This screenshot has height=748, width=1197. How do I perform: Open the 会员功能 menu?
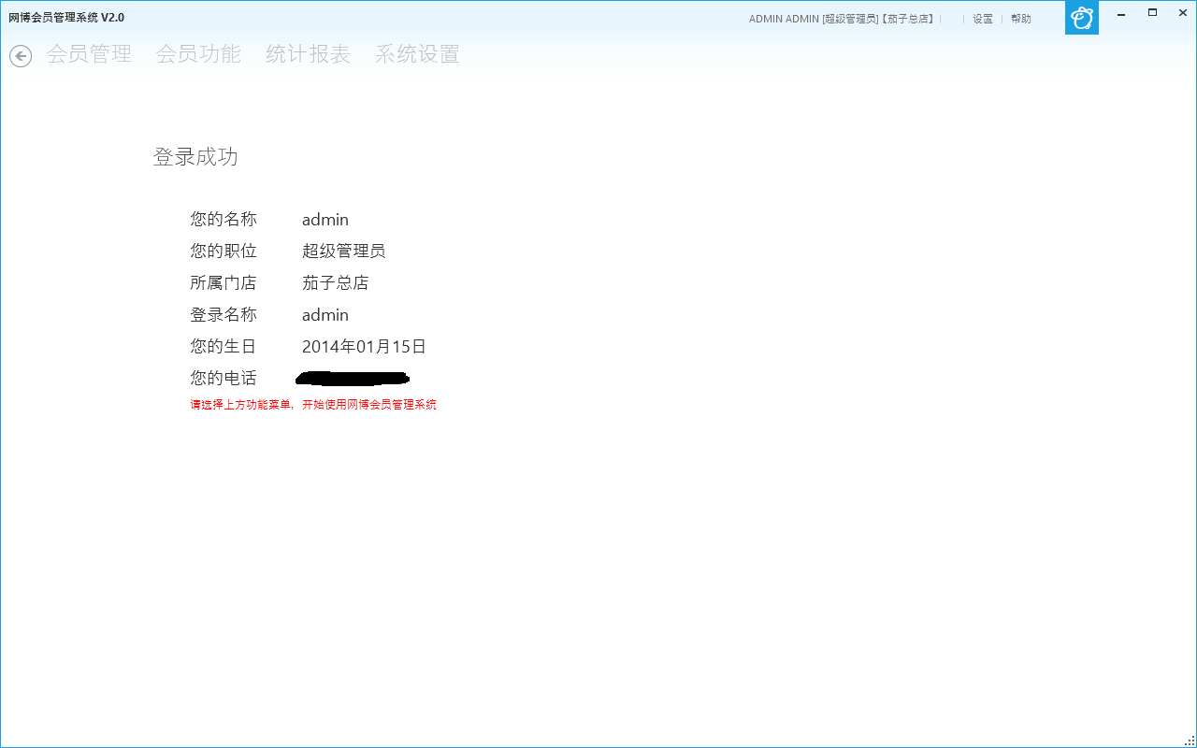tap(198, 54)
